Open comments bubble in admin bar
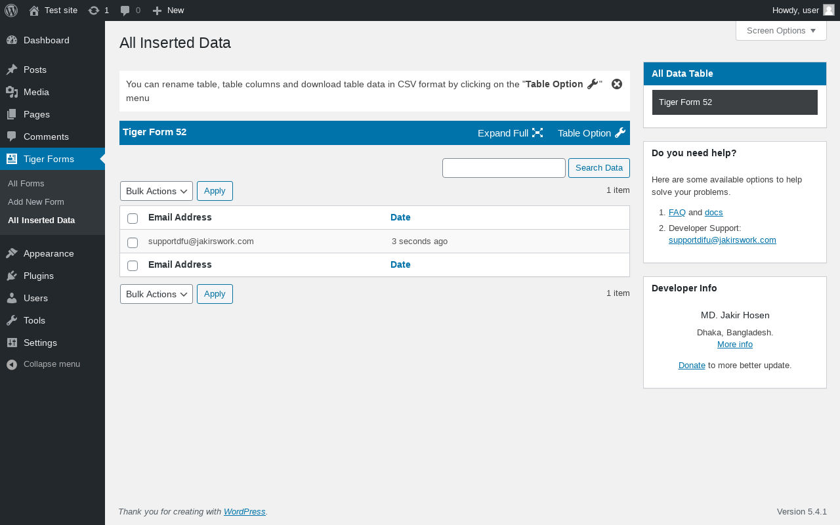 tap(125, 10)
